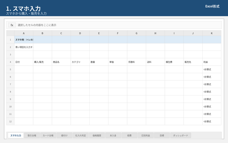Open the 日別利益 sheet tab

tap(146, 135)
